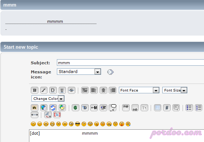This screenshot has height=142, width=204.
Task: Insert horizontal rule with the double-arrow icon
Action: point(35,115)
